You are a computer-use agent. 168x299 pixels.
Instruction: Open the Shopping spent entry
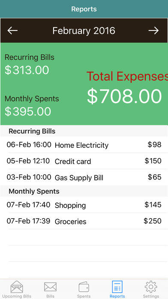click(x=84, y=205)
